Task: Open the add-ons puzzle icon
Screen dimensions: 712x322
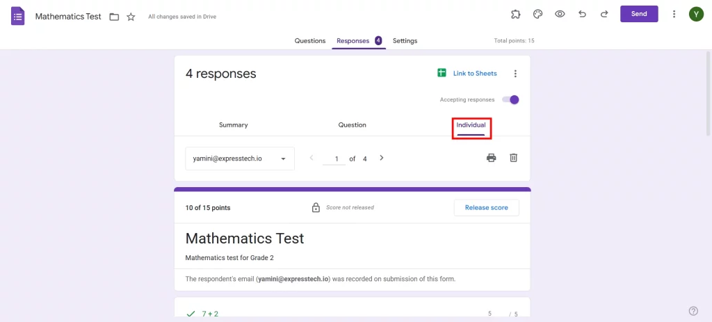Action: [515, 14]
